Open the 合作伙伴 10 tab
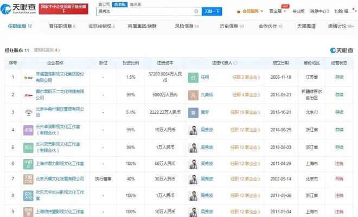Screen dimensions: 358x217 271,26
